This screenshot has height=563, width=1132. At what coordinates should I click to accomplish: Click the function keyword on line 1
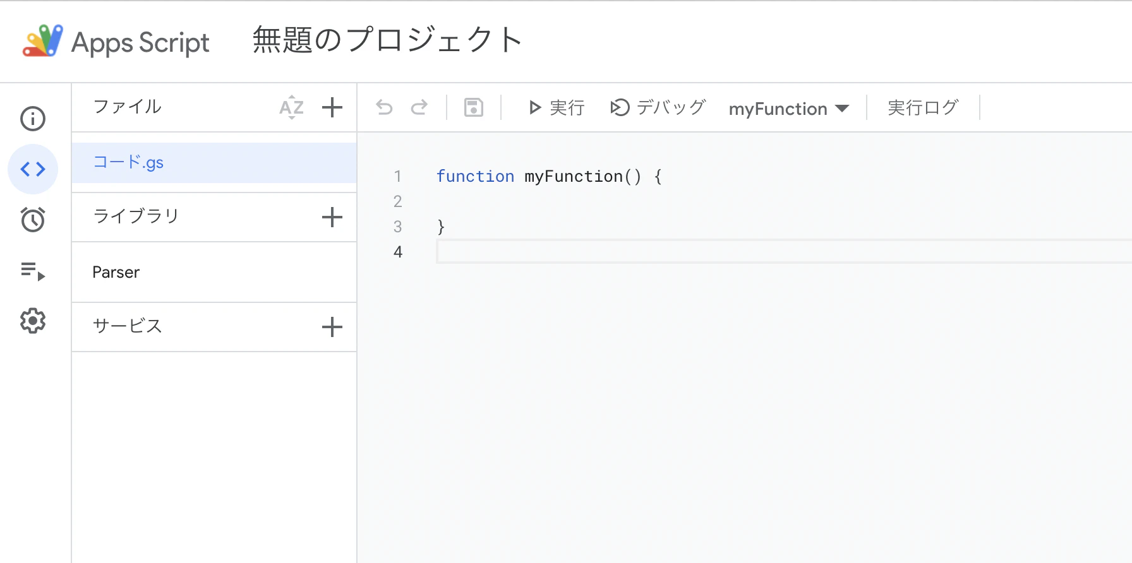[475, 176]
